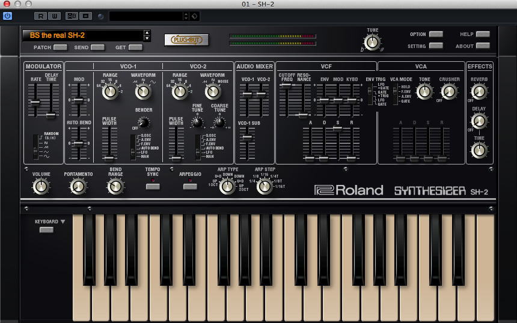Screen dimensions: 517x323
Task: Open the HELP button
Action: click(483, 34)
